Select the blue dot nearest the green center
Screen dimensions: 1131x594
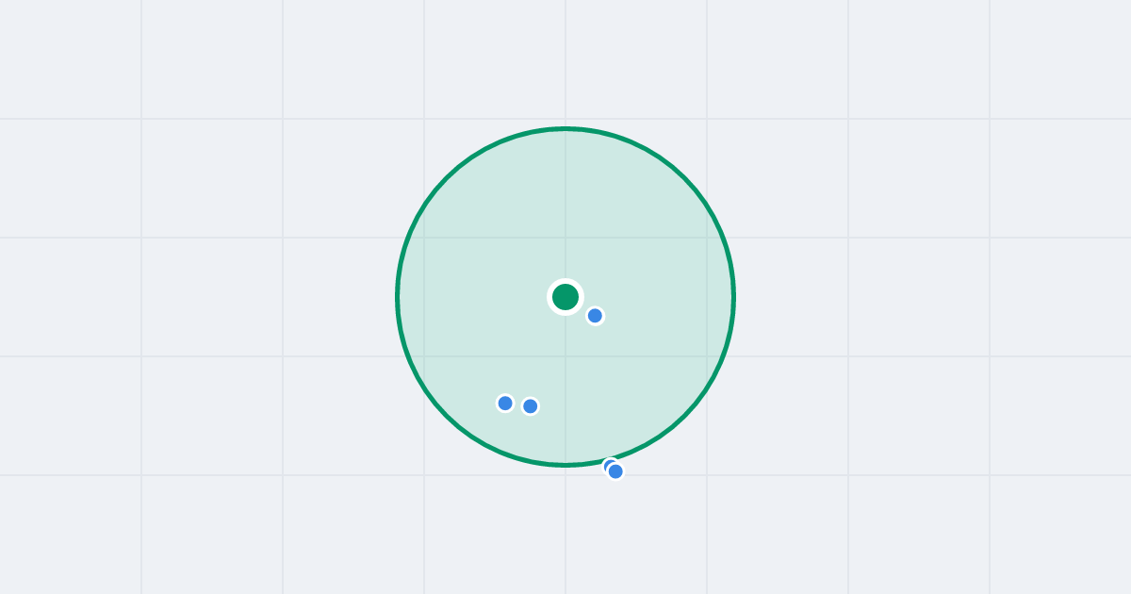[x=595, y=316]
